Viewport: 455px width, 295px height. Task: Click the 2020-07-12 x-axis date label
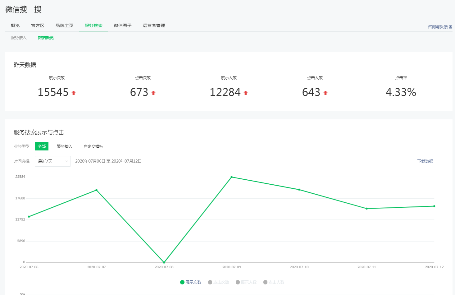[434, 267]
